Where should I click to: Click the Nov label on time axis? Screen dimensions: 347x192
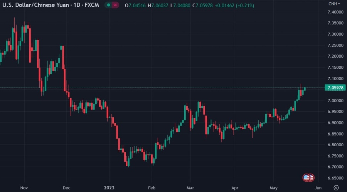pyautogui.click(x=24, y=188)
